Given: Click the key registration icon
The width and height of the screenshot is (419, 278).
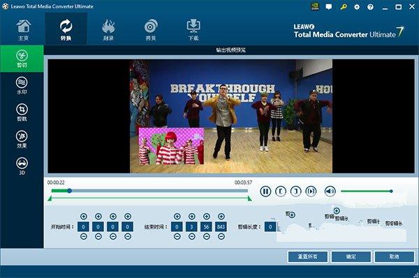Looking at the screenshot, I should click(344, 7).
